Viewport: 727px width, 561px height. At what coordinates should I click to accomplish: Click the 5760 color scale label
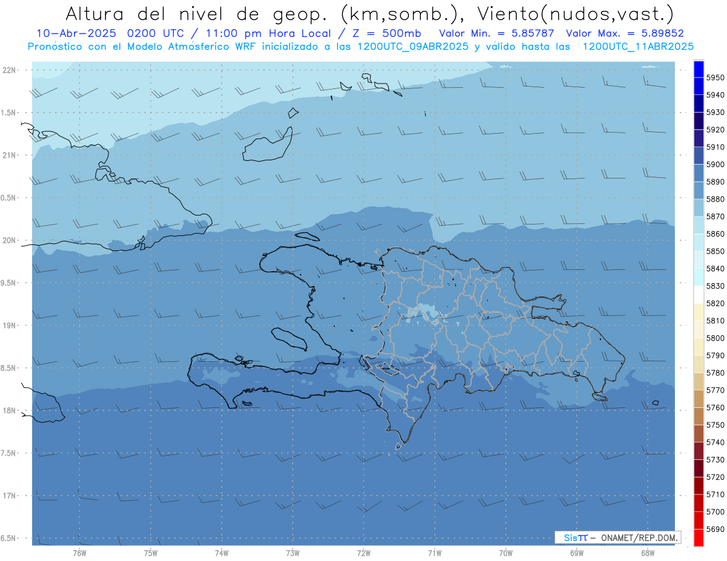tap(715, 407)
